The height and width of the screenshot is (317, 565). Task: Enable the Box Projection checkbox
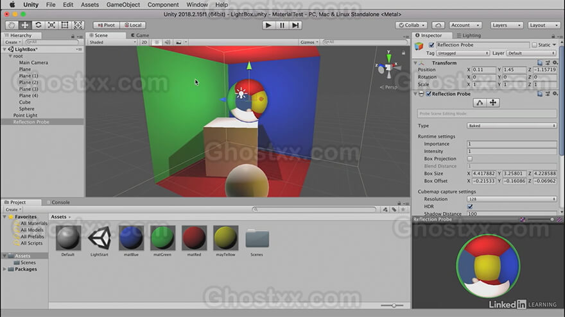point(470,159)
